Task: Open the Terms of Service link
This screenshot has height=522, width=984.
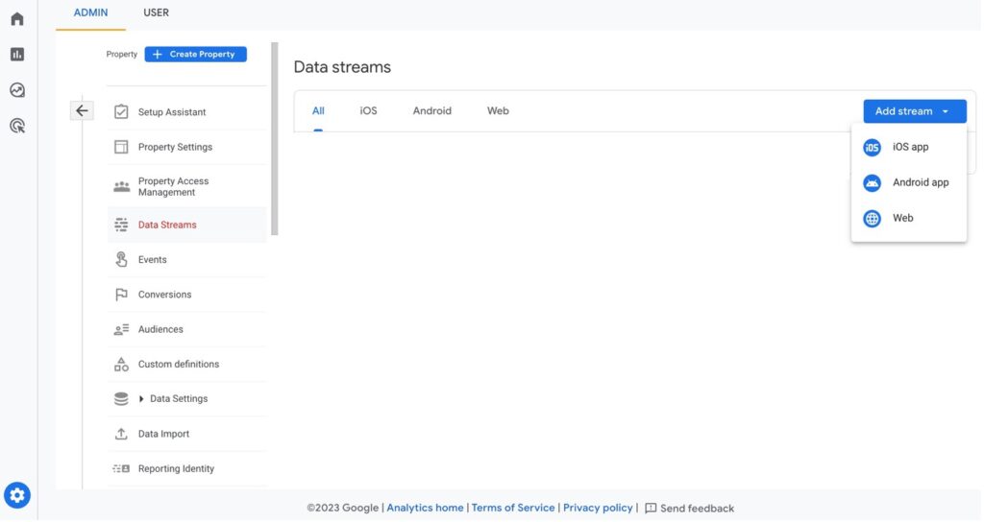Action: 512,508
